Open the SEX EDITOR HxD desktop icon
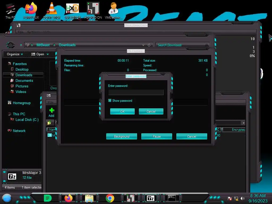The width and height of the screenshot is (272, 204). [73, 11]
